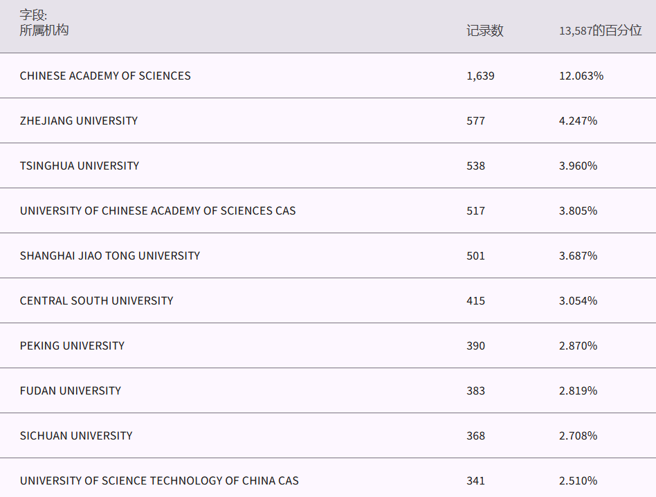Click the 记录数 column header
656x497 pixels.
coord(484,30)
